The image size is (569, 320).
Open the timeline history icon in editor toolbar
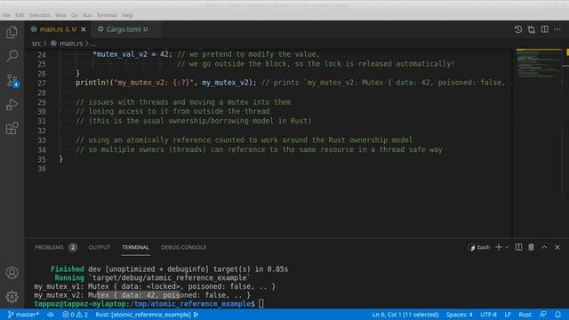(x=518, y=29)
